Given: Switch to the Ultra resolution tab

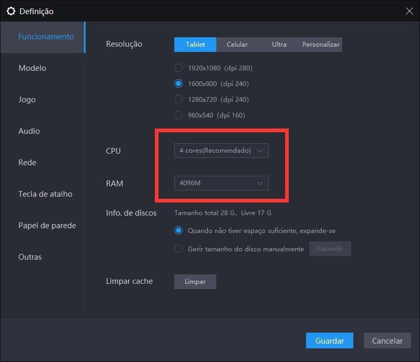Looking at the screenshot, I should pos(279,45).
